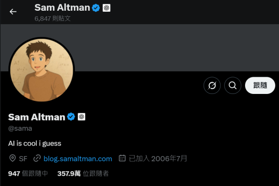Click the blue verified badge in header
This screenshot has height=186, width=279.
(x=96, y=7)
